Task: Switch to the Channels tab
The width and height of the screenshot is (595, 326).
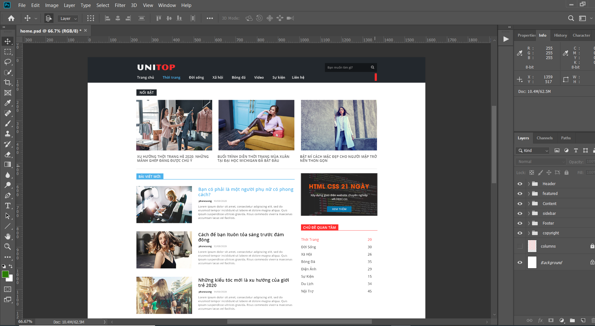Action: click(x=545, y=138)
